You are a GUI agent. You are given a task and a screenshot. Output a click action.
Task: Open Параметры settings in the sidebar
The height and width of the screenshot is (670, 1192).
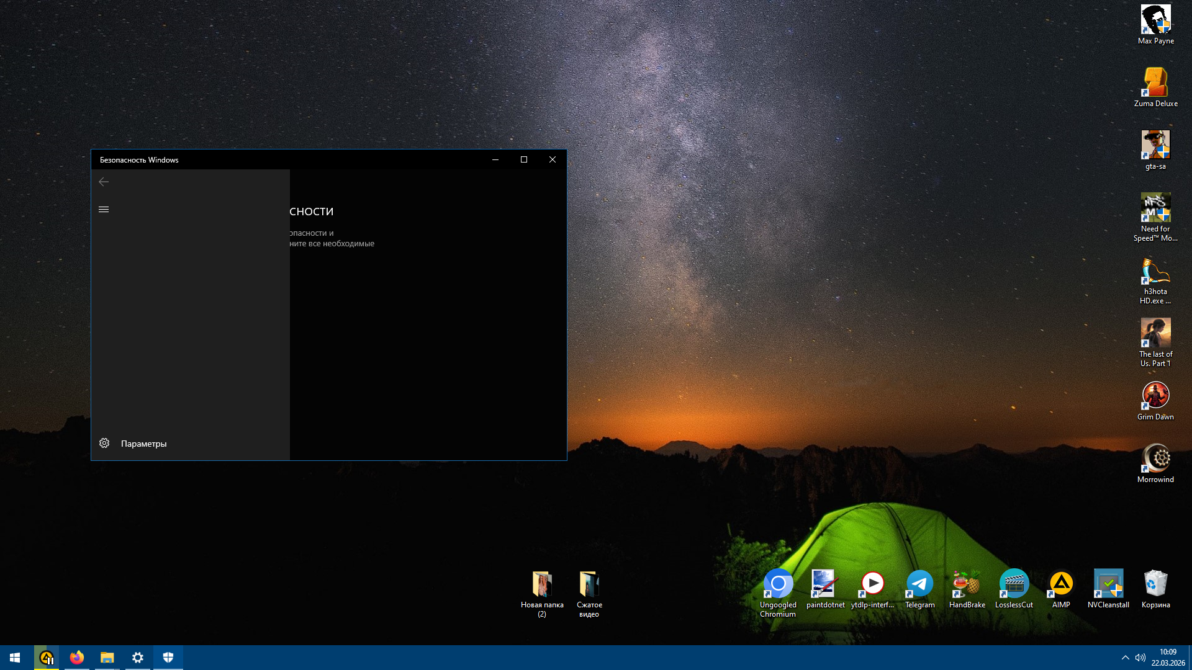coord(143,444)
